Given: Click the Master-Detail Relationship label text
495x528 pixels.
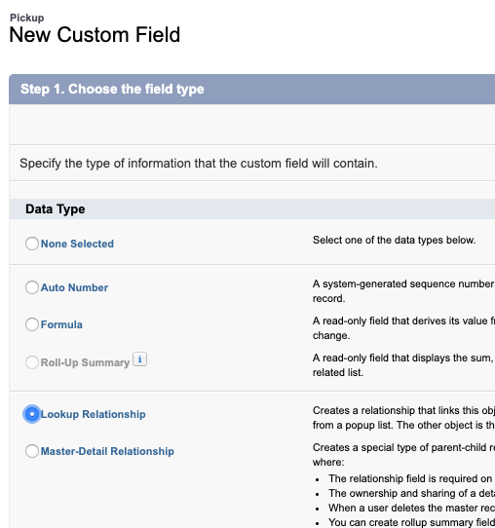Looking at the screenshot, I should click(107, 451).
